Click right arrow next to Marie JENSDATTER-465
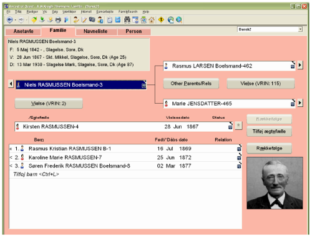Viewport: 312px width, 238px height. pyautogui.click(x=300, y=103)
